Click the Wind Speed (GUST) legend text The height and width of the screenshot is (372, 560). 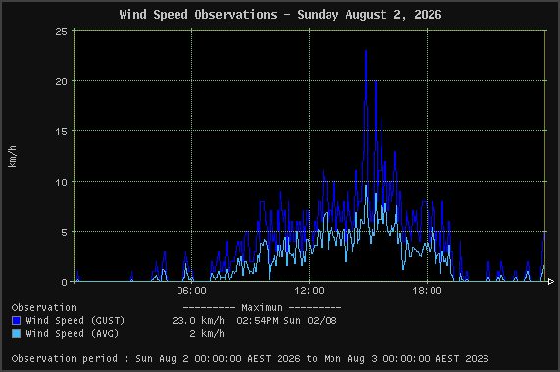coord(76,321)
